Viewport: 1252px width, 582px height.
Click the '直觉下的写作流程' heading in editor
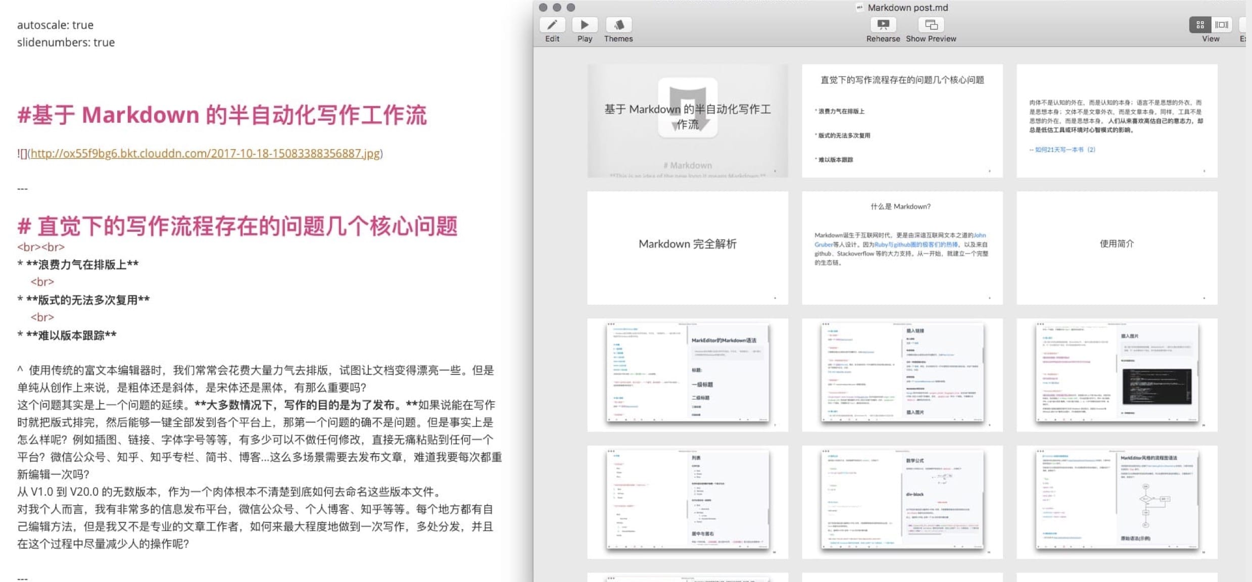click(237, 226)
